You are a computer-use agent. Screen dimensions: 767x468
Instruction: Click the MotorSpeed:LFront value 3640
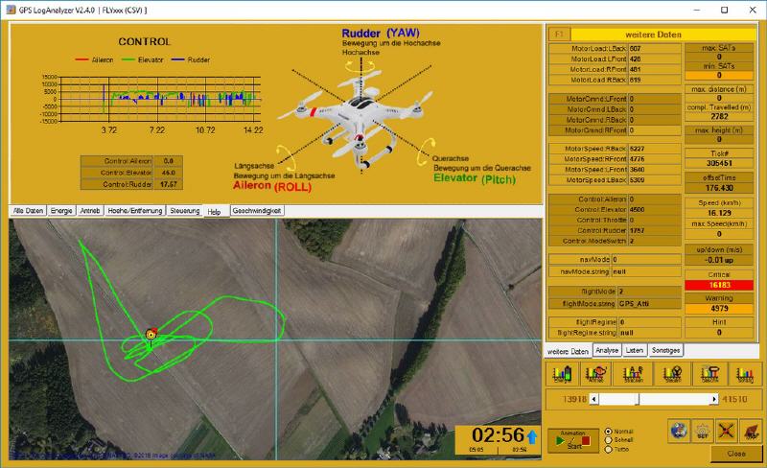coord(654,170)
